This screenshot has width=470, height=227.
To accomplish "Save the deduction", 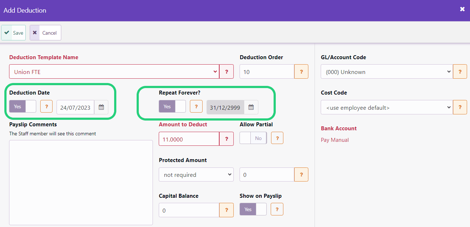I will pyautogui.click(x=13, y=32).
